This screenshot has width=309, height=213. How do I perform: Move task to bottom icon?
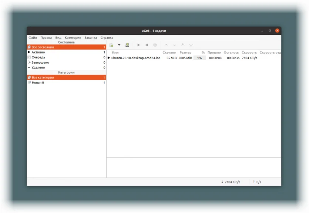click(x=191, y=45)
